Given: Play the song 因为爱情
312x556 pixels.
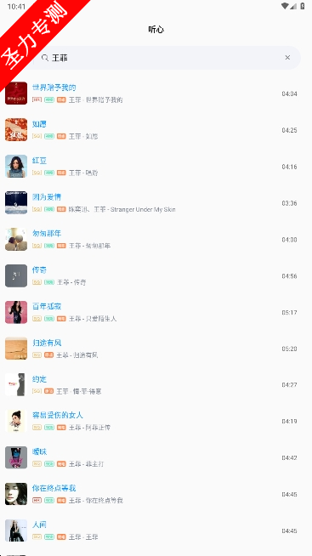Looking at the screenshot, I should coord(156,203).
